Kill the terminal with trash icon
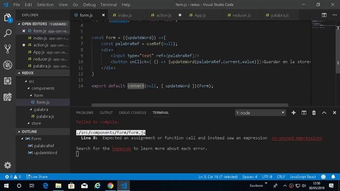340x191 pixels. 314,112
